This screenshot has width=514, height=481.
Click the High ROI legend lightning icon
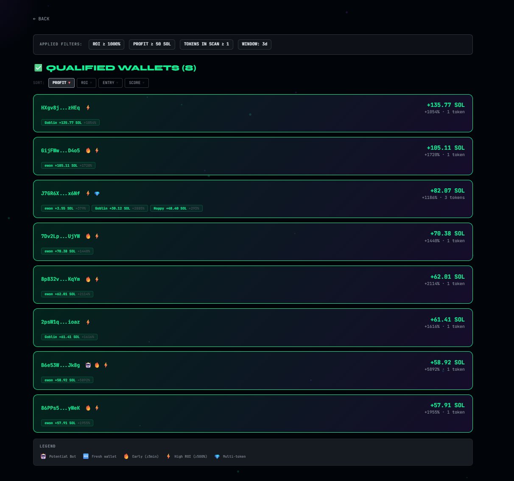pyautogui.click(x=168, y=456)
